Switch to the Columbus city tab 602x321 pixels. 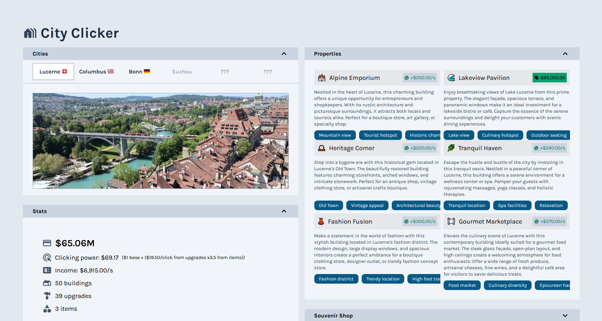(x=97, y=72)
